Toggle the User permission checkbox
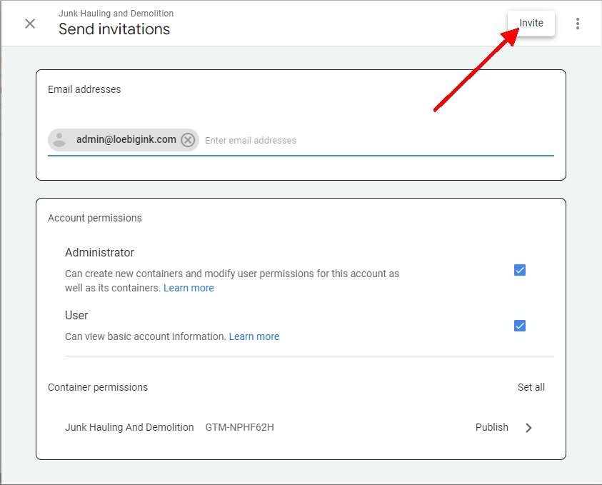602x485 pixels. pyautogui.click(x=520, y=326)
